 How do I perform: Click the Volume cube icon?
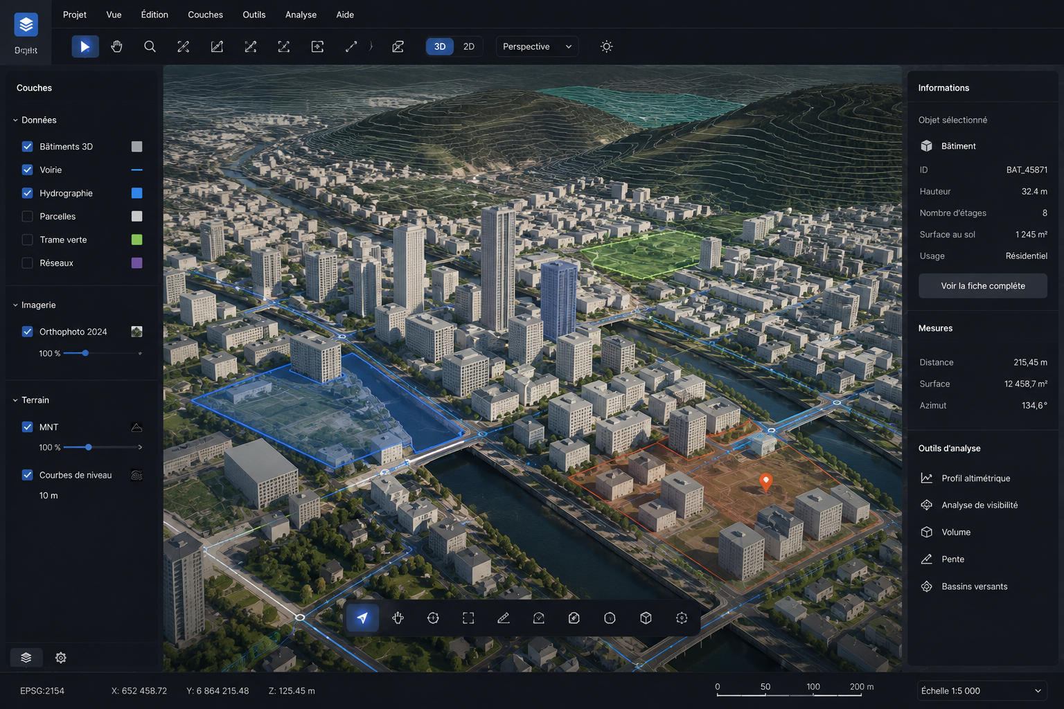pyautogui.click(x=926, y=532)
